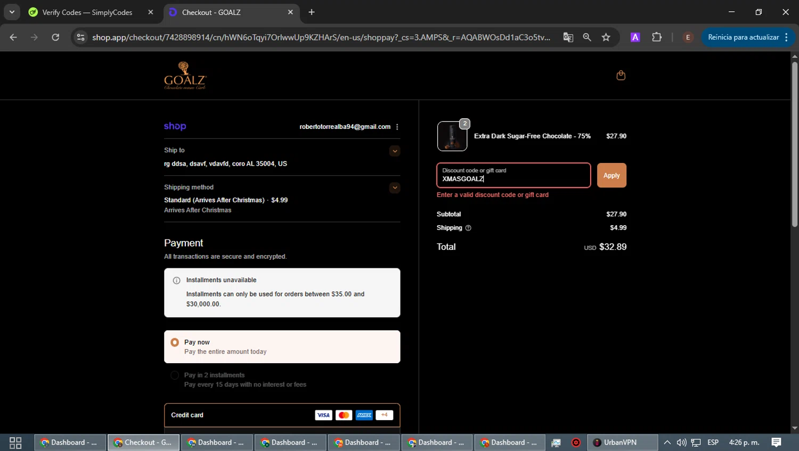Open the network icon in system tray
The image size is (799, 451).
coord(696,442)
